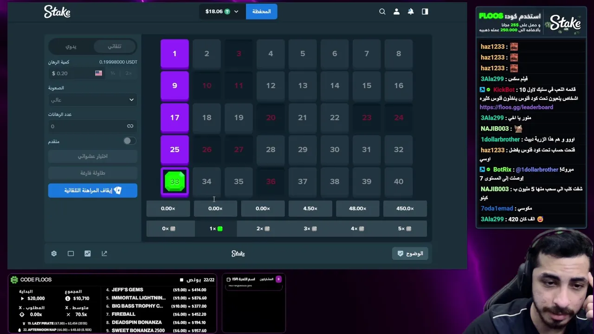Screen dimensions: 594x334
Task: Click the Stake logo below the game
Action: pos(238,253)
